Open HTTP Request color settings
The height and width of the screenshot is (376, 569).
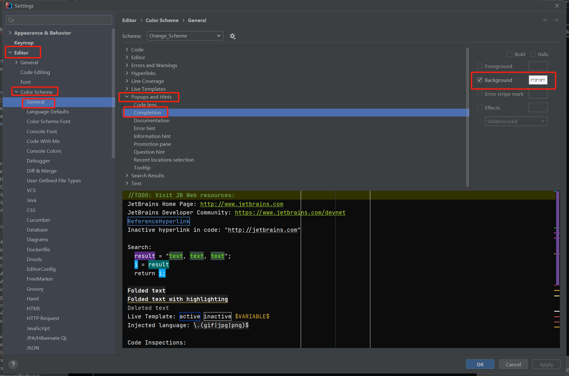click(43, 318)
